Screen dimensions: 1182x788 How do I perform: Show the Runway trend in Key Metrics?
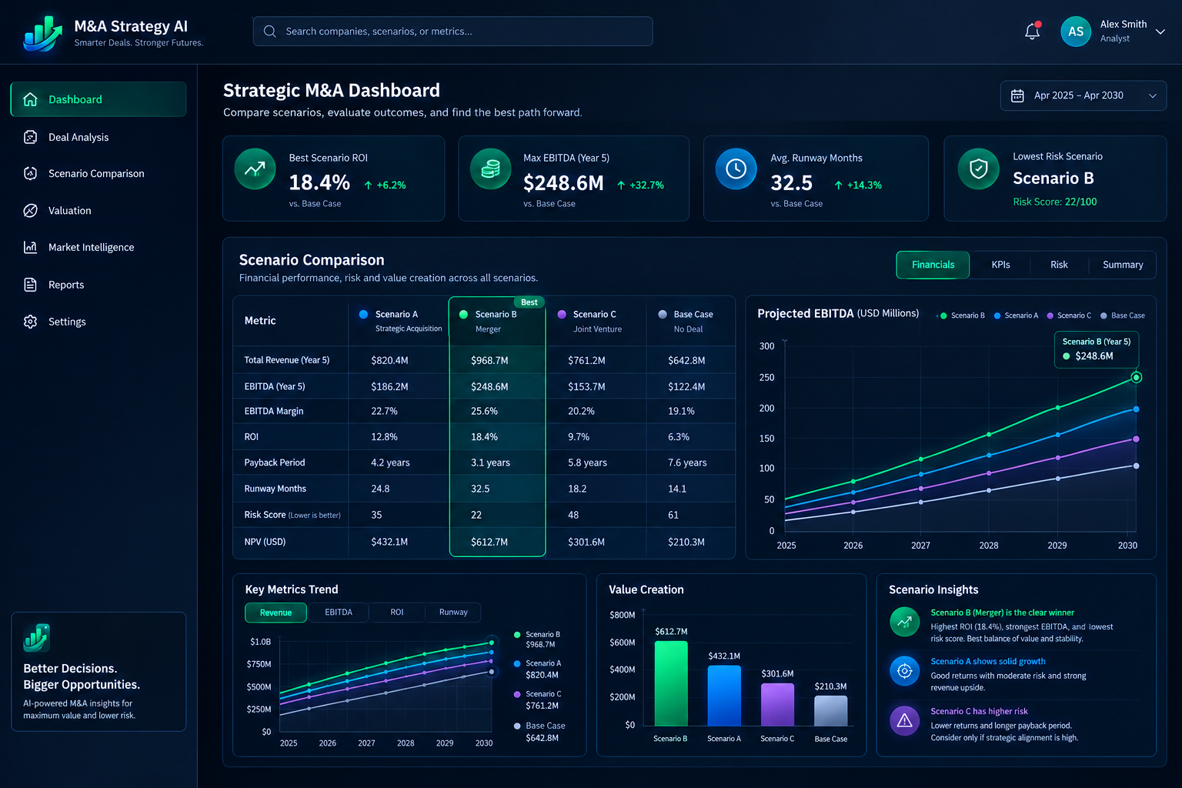453,613
